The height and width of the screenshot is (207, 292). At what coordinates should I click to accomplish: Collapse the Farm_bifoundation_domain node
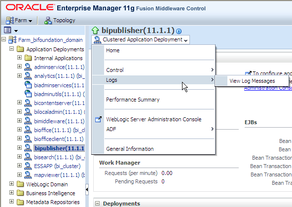pyautogui.click(x=4, y=39)
